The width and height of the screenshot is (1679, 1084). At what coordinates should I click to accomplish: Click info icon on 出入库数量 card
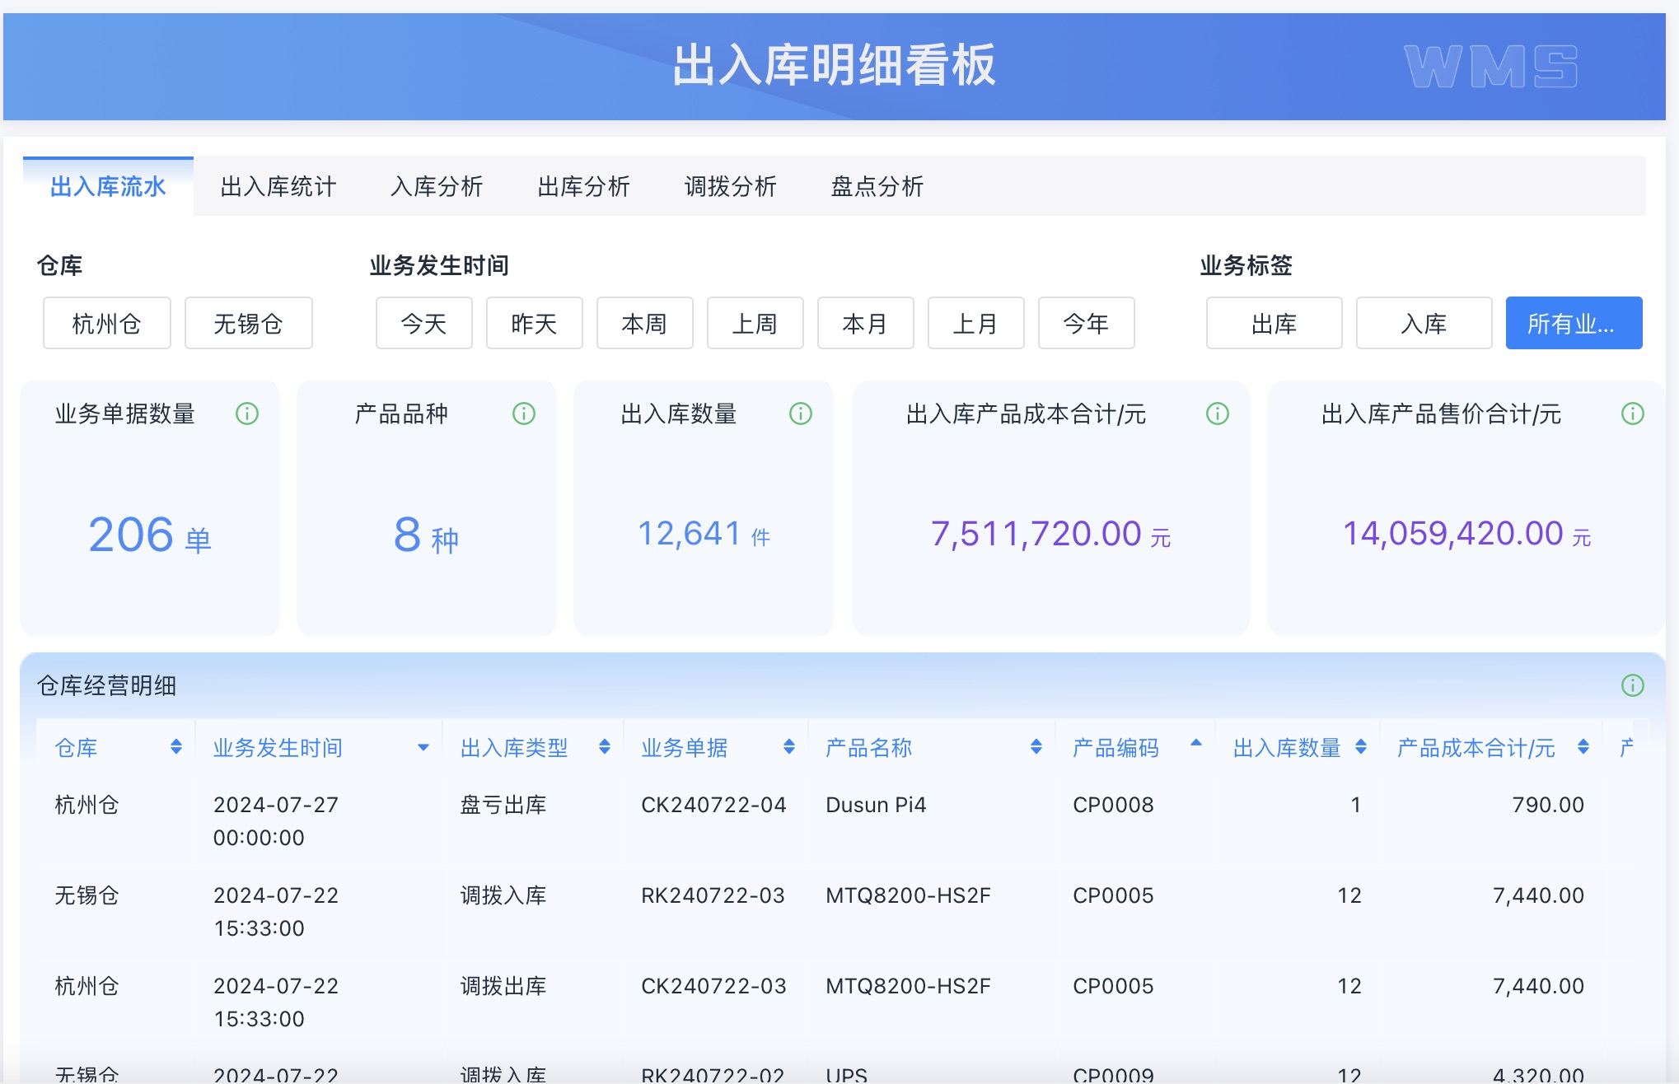pyautogui.click(x=801, y=414)
